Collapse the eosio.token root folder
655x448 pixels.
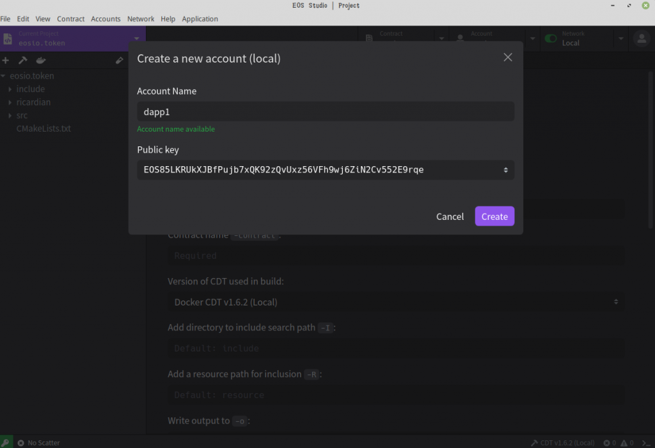click(x=3, y=75)
